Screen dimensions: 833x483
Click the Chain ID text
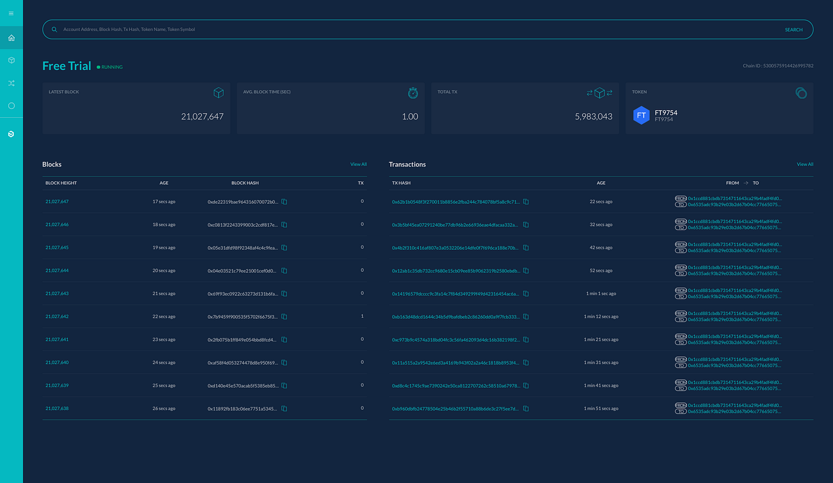tap(778, 66)
